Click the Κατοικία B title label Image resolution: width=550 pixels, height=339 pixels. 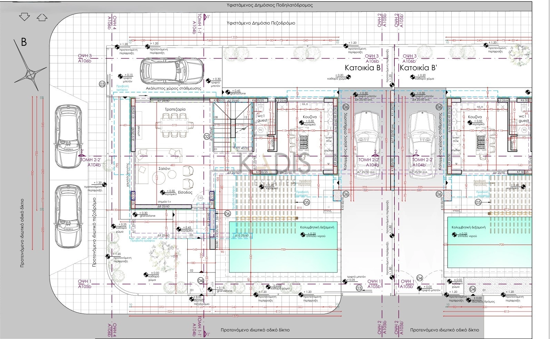pos(362,68)
